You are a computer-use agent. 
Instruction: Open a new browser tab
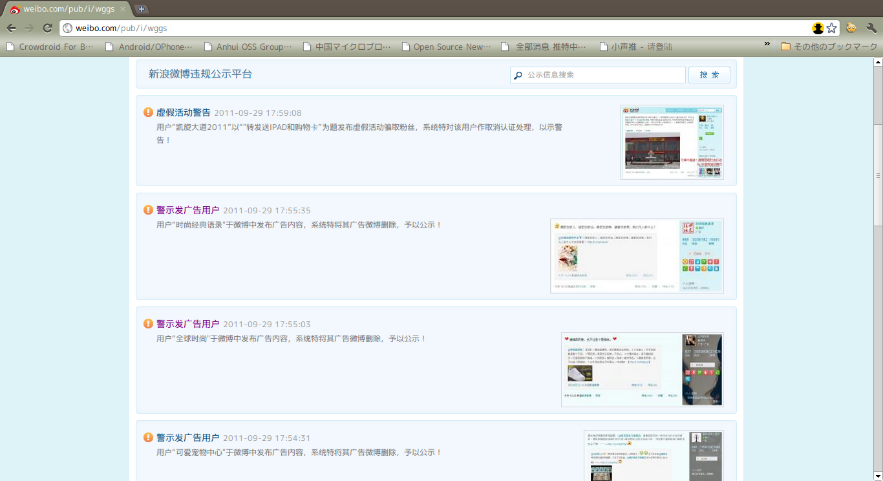[x=142, y=9]
